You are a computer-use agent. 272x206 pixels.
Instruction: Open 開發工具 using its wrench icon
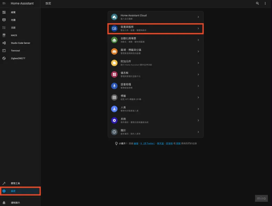click(x=4, y=183)
